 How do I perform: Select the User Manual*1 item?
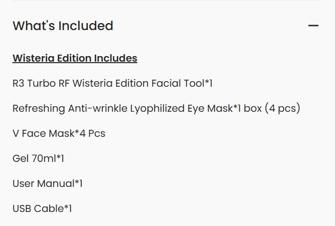(x=48, y=183)
